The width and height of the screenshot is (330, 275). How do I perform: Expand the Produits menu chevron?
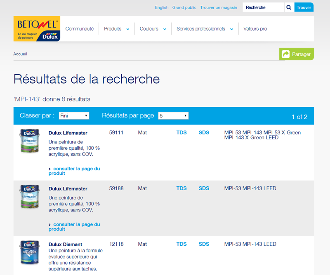coord(128,29)
